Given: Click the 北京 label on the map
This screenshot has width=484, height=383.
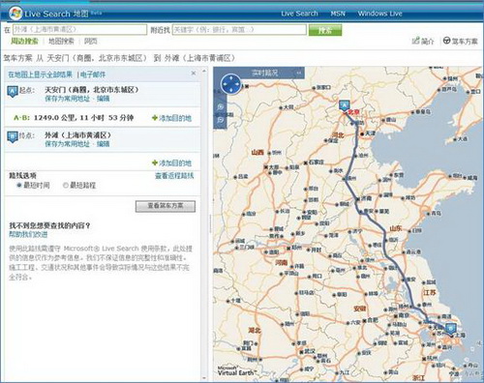Looking at the screenshot, I should pos(354,112).
